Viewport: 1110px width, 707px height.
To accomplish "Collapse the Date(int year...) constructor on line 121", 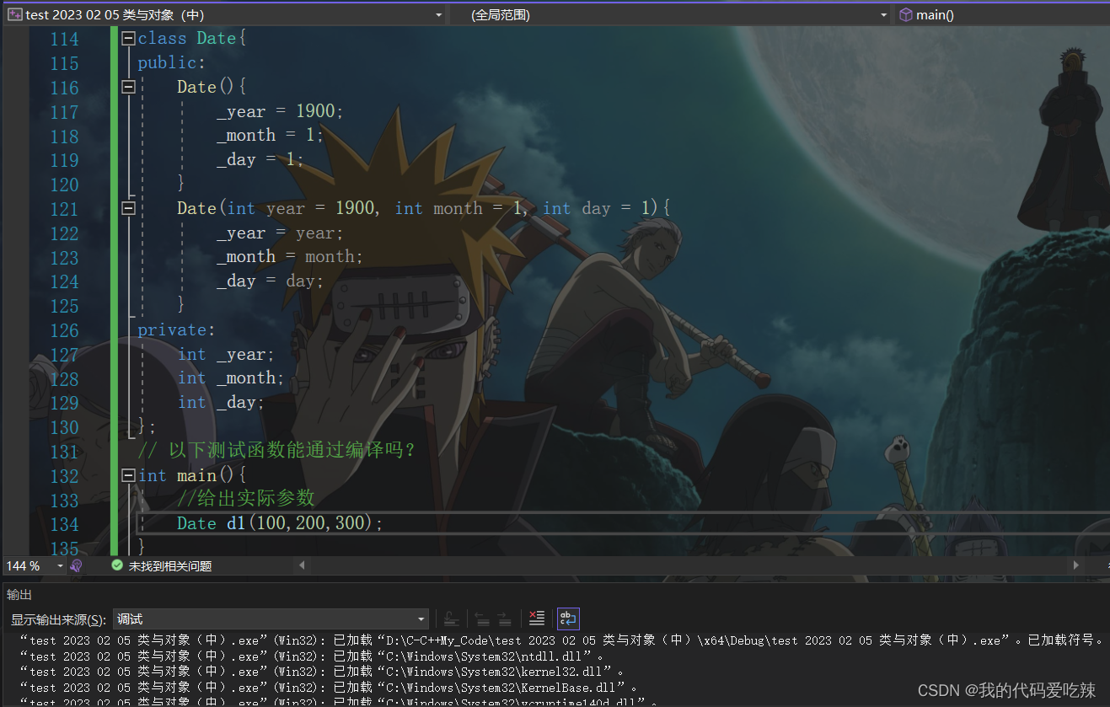I will pyautogui.click(x=128, y=208).
